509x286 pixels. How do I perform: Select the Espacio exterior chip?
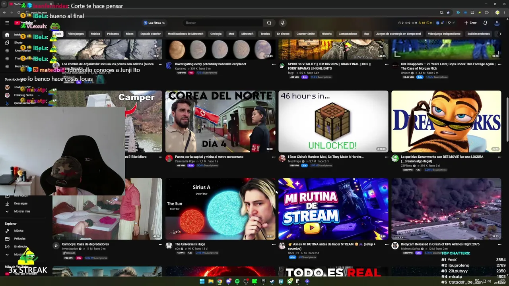pyautogui.click(x=150, y=34)
